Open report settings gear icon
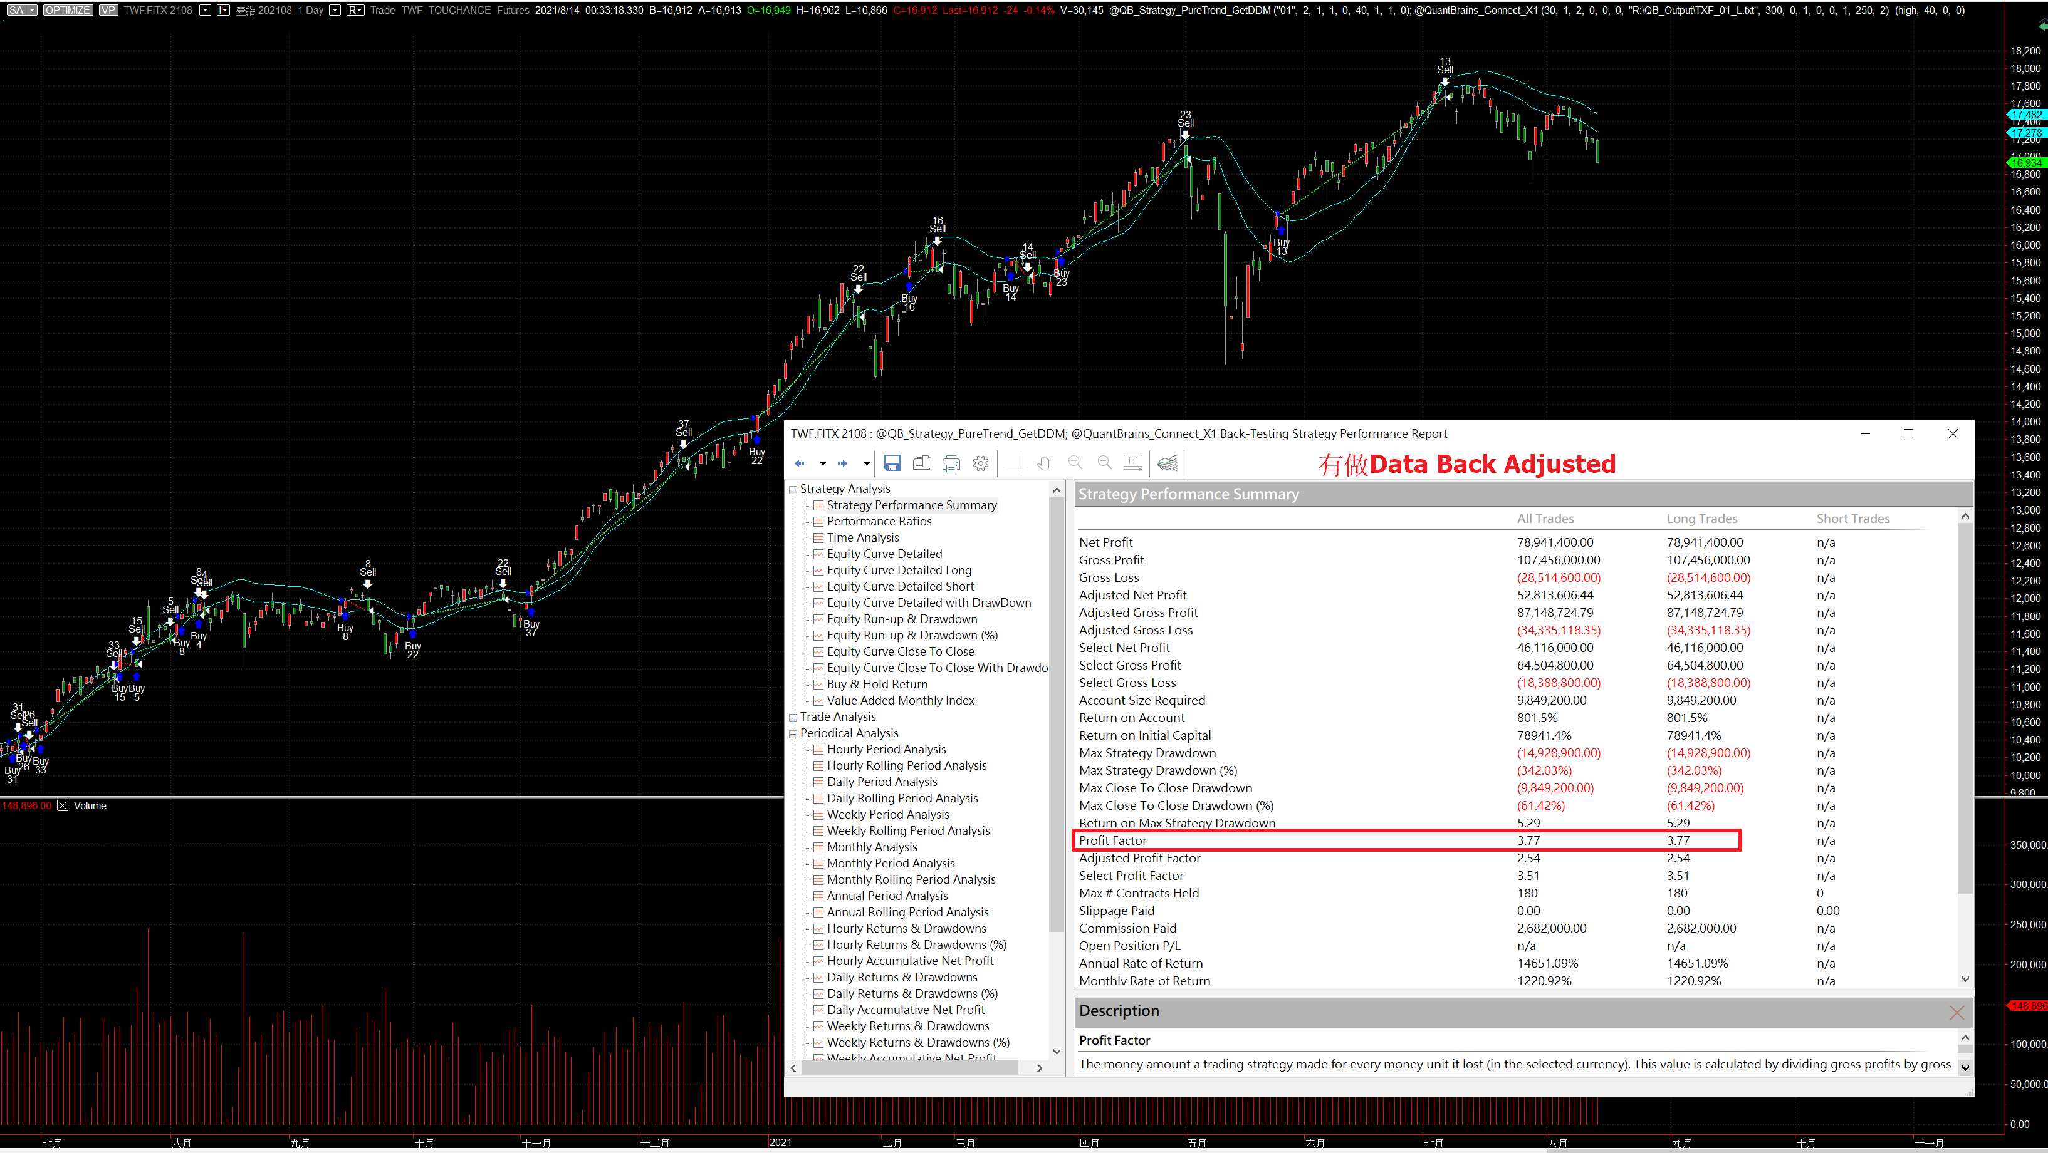Screen dimensions: 2048x1153 pos(980,463)
